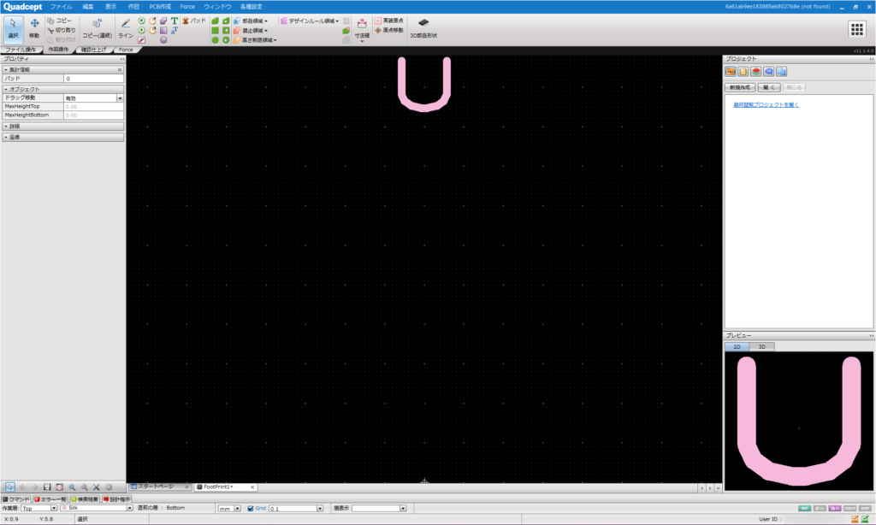Open the yellow component view icon in Project panel

743,72
